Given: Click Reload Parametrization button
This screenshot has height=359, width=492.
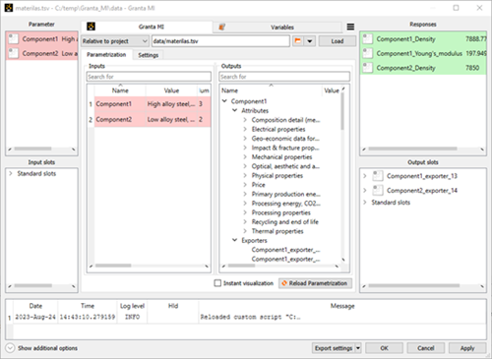Looking at the screenshot, I should (315, 283).
